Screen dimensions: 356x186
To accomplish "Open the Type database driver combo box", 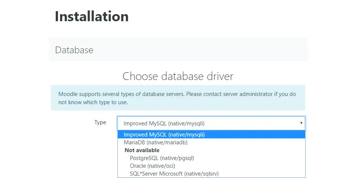I will point(209,123).
